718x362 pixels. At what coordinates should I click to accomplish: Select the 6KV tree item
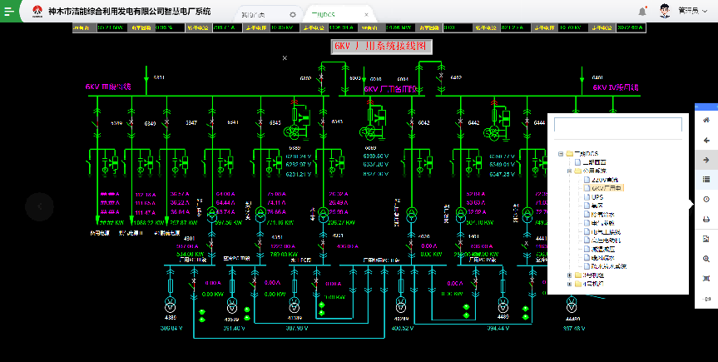(607, 188)
